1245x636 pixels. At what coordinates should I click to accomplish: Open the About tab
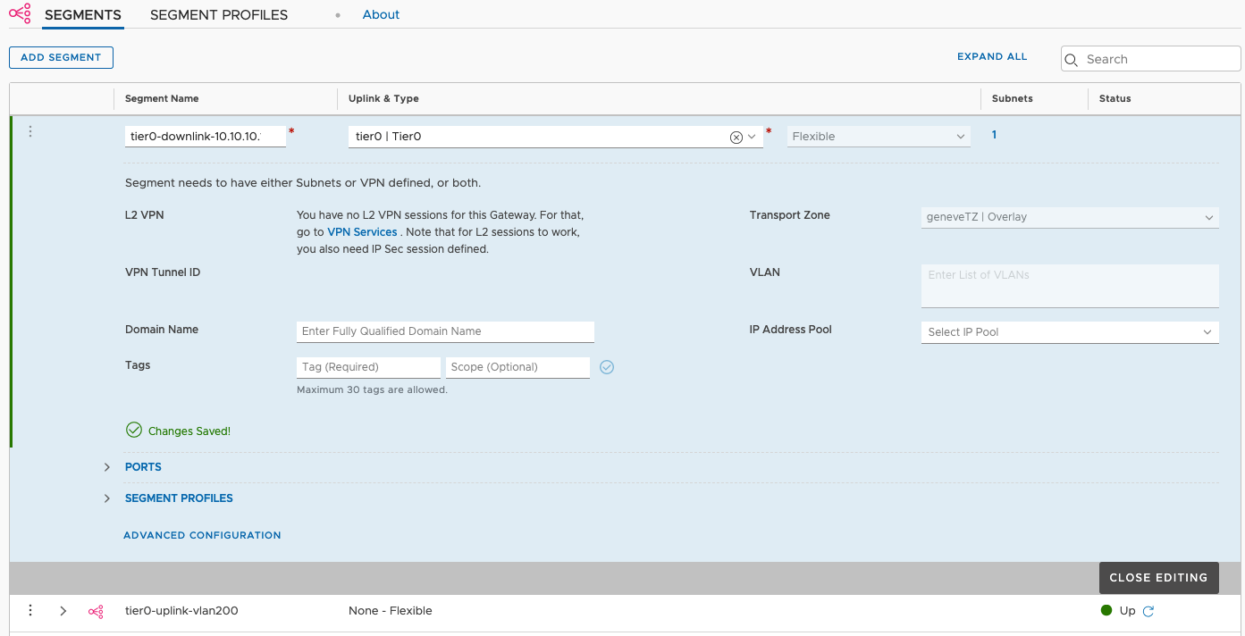pos(381,14)
